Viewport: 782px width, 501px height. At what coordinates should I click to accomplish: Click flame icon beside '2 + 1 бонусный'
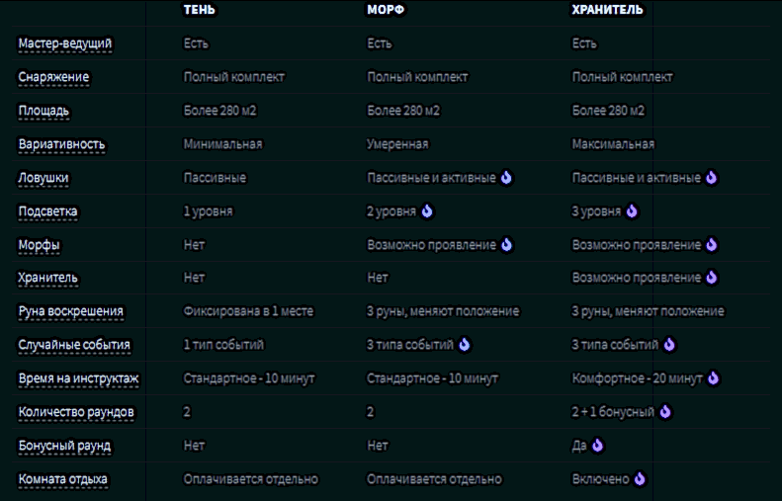(x=665, y=412)
